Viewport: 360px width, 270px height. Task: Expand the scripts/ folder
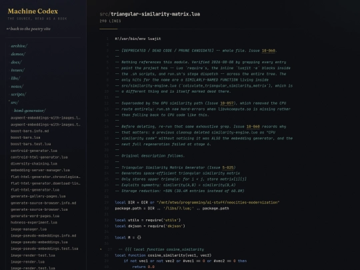click(x=19, y=95)
